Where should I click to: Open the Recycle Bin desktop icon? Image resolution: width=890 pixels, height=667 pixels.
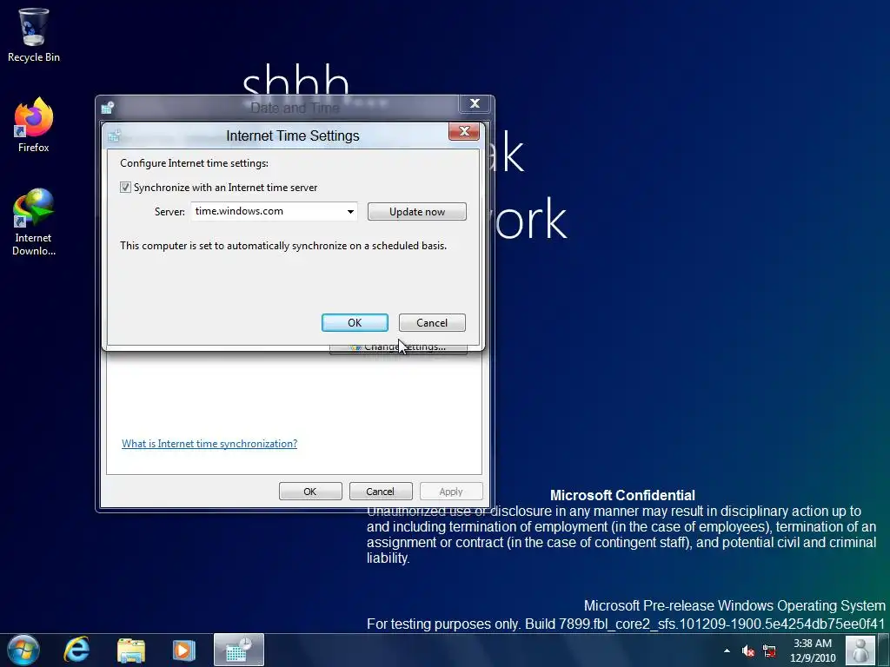[x=34, y=35]
